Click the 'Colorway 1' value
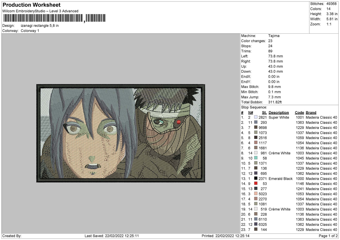340x240 pixels. pos(30,31)
